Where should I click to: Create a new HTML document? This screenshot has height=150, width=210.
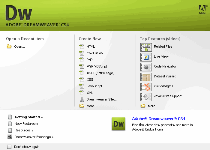[91, 46]
